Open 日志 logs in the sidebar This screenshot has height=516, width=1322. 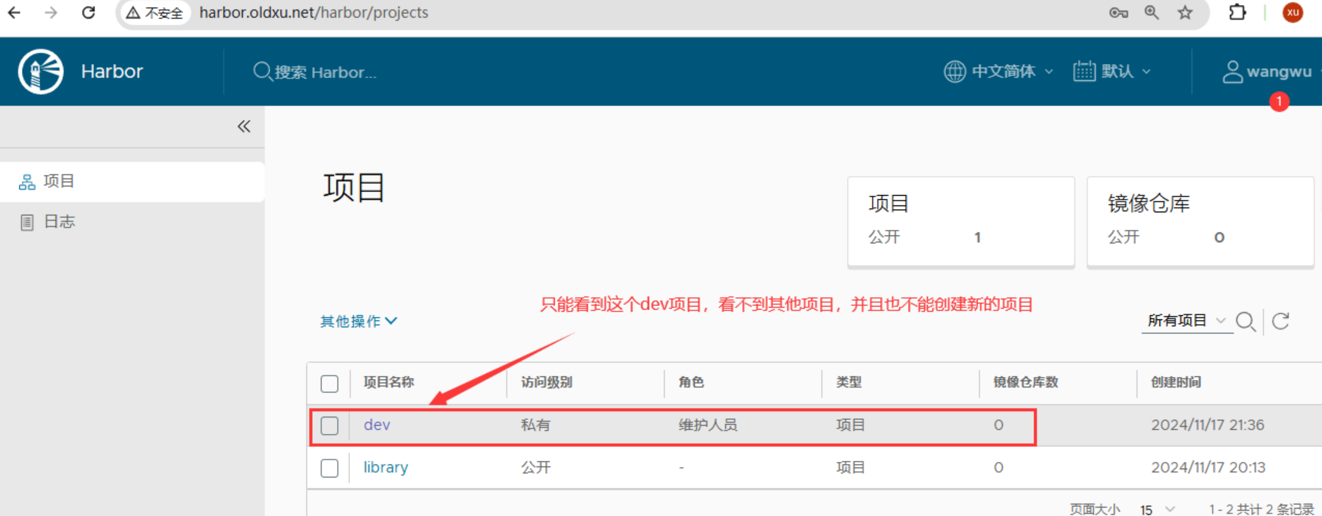pos(59,222)
